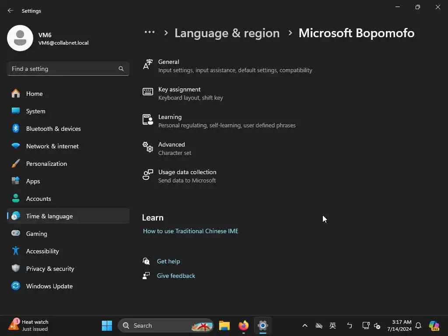
Task: Click the muted volume tray icon
Action: (x=377, y=325)
